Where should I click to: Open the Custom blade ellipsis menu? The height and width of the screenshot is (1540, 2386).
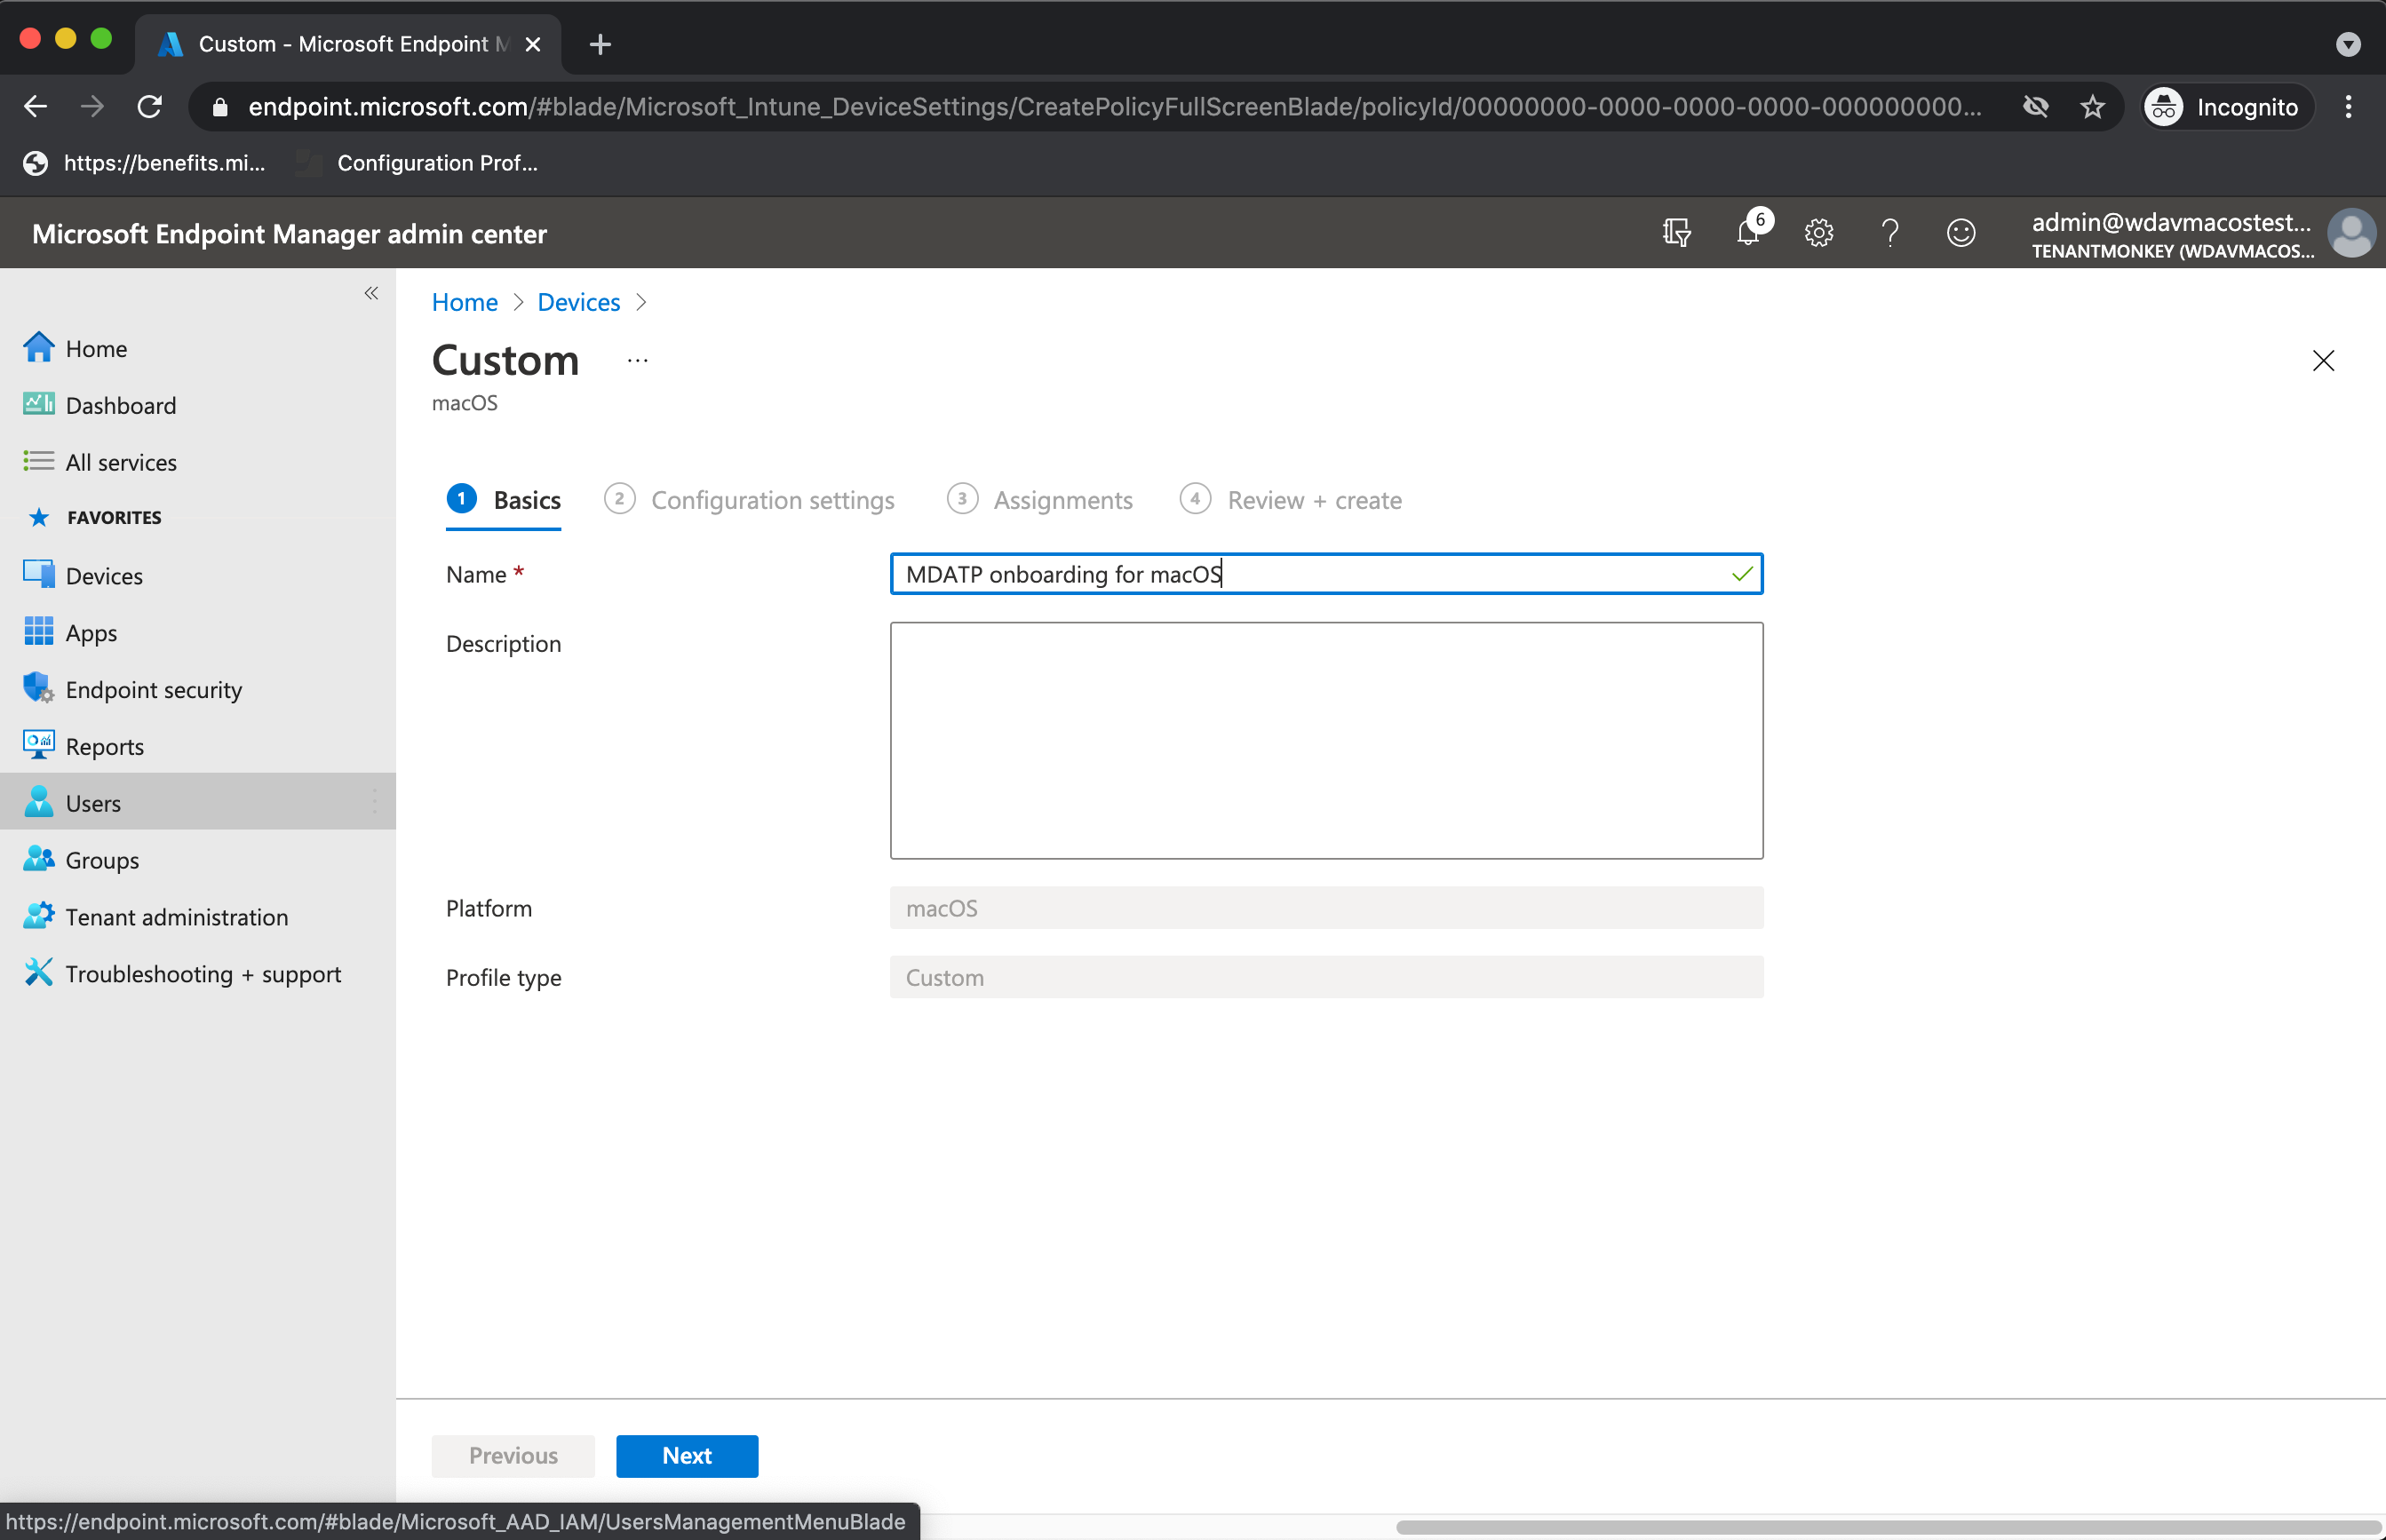(x=638, y=361)
